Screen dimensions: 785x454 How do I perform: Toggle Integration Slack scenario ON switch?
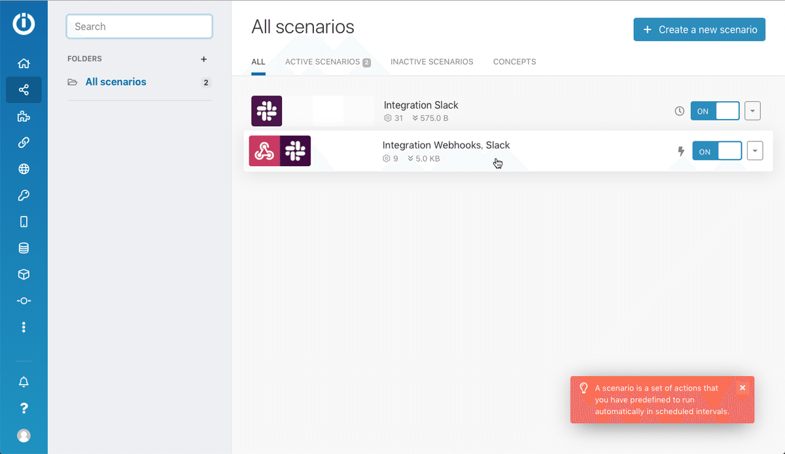715,111
